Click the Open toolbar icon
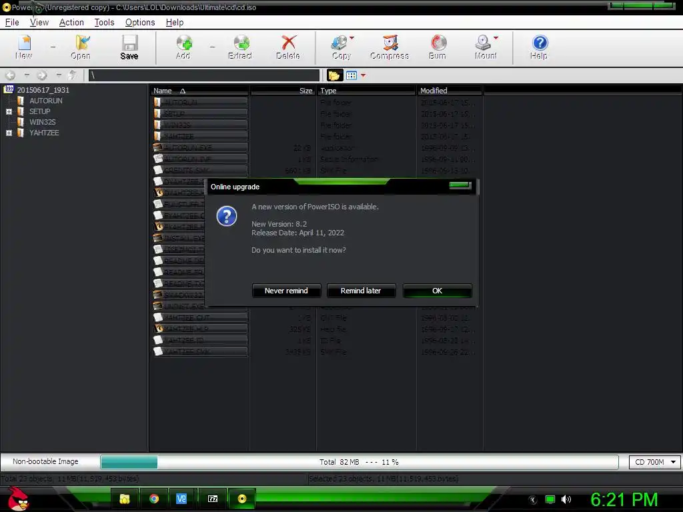This screenshot has height=512, width=683. (x=81, y=47)
